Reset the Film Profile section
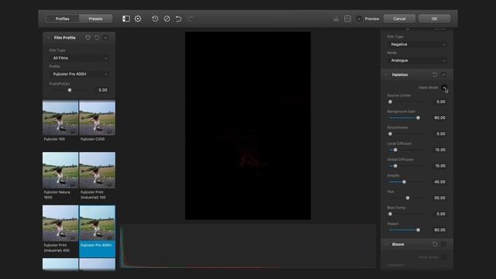 97,38
